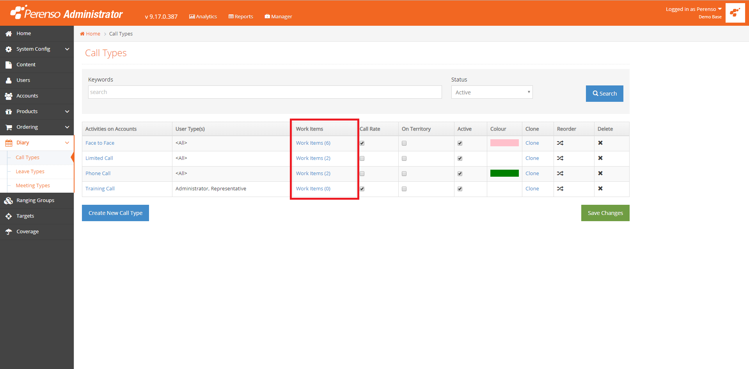Image resolution: width=749 pixels, height=369 pixels.
Task: Click the Users person icon
Action: pos(9,81)
